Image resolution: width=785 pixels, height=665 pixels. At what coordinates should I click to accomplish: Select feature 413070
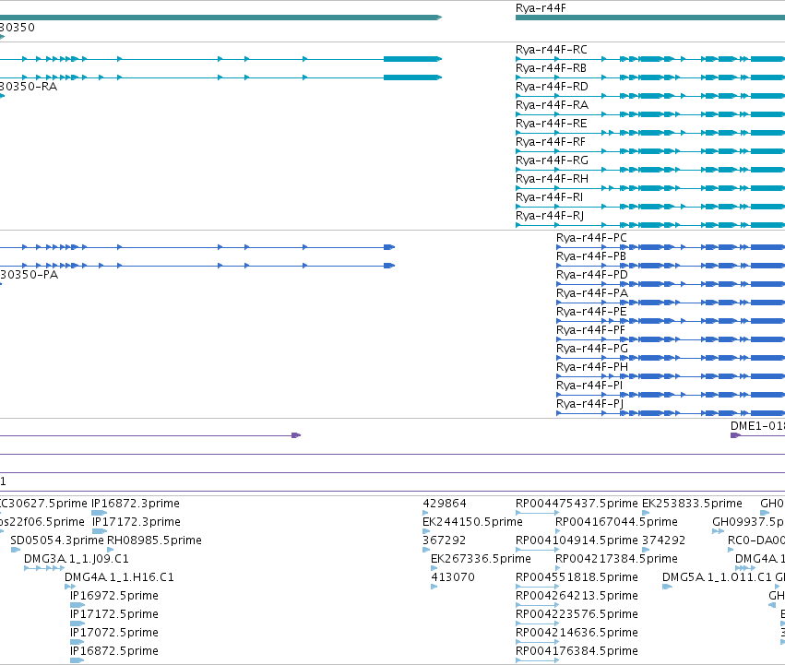pyautogui.click(x=453, y=577)
